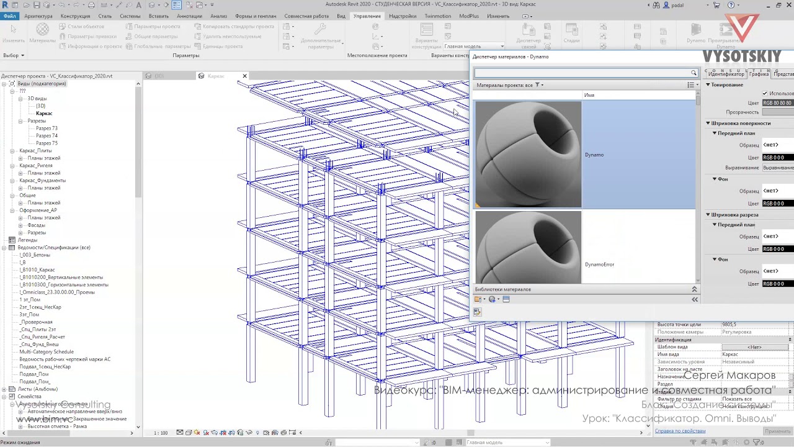Screen dimensions: 794x447
Task: Click the view template <Нет> button
Action: tap(754, 347)
